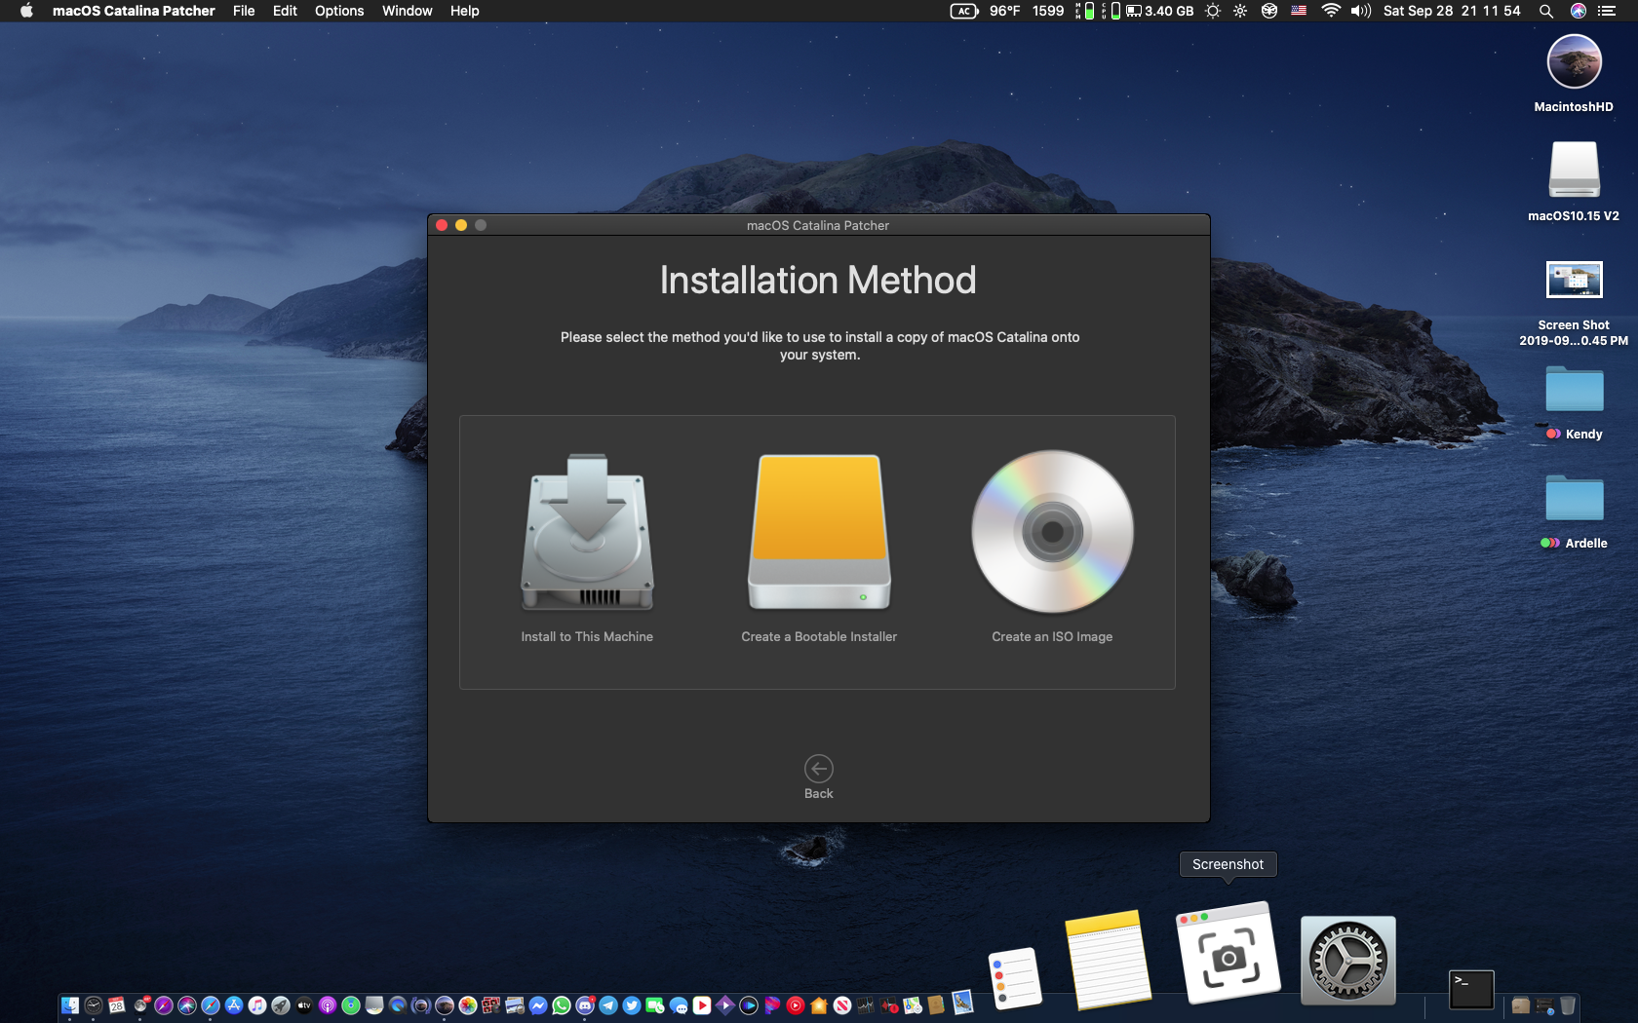The height and width of the screenshot is (1023, 1638).
Task: Open Podcasts from the Dock
Action: (328, 1005)
